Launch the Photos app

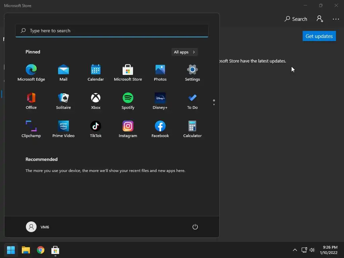point(160,73)
